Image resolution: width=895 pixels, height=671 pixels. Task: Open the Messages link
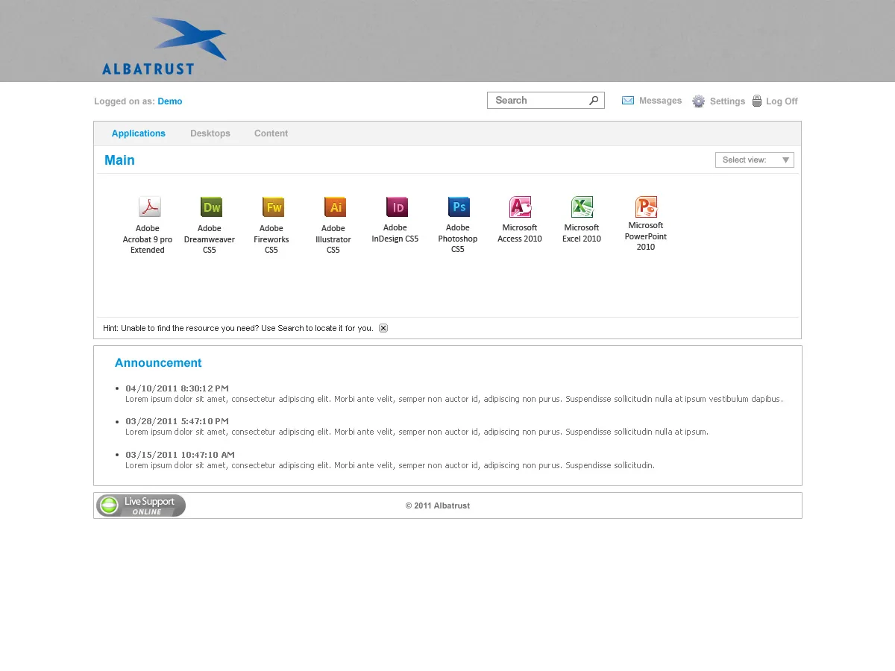[x=661, y=101]
